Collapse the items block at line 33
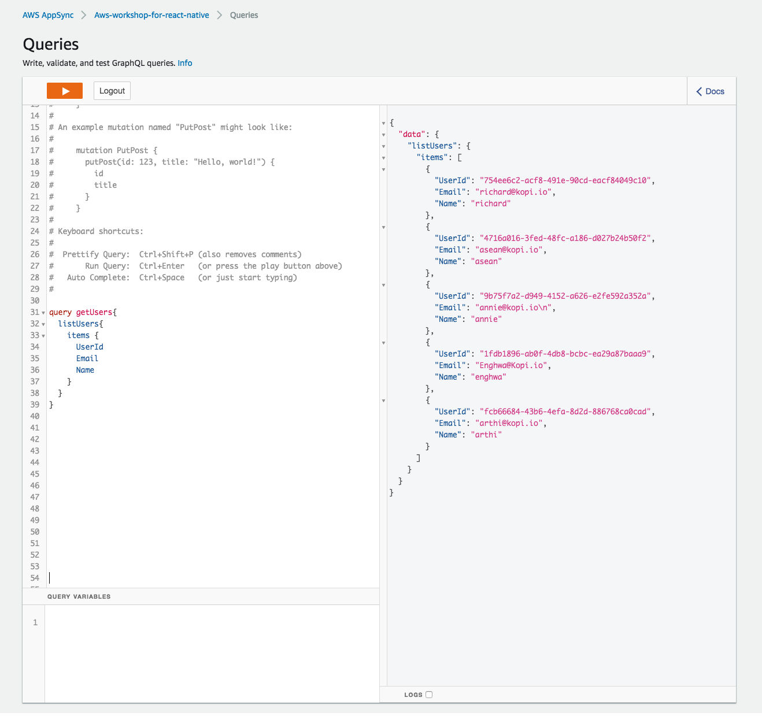The height and width of the screenshot is (716, 762). point(43,336)
